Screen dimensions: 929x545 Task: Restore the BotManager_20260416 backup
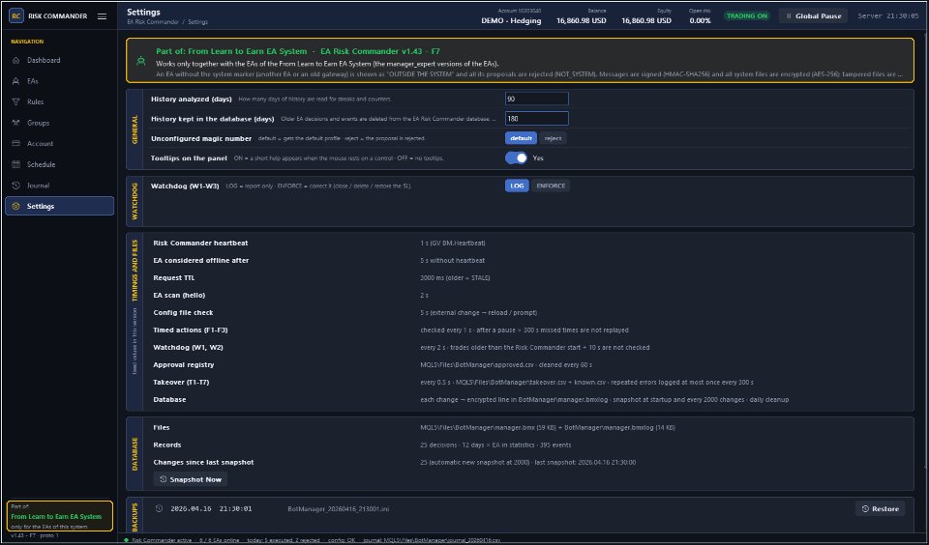coord(880,509)
